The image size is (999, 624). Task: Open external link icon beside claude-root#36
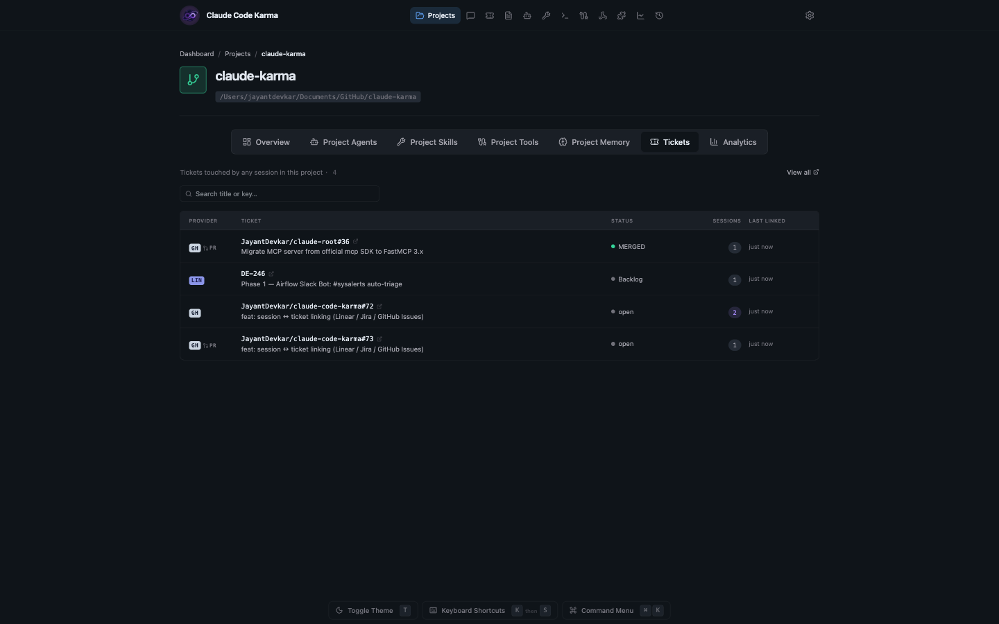[355, 241]
